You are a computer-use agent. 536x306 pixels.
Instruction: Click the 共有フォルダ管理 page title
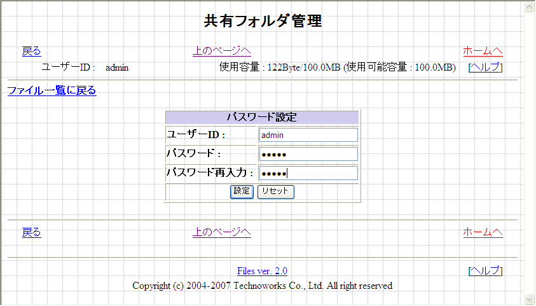263,21
